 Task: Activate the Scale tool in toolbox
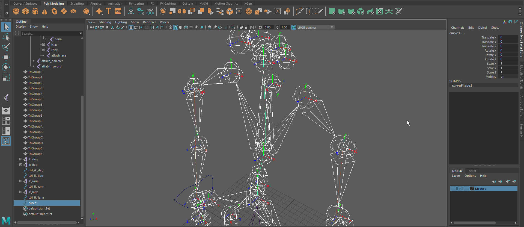pyautogui.click(x=6, y=78)
